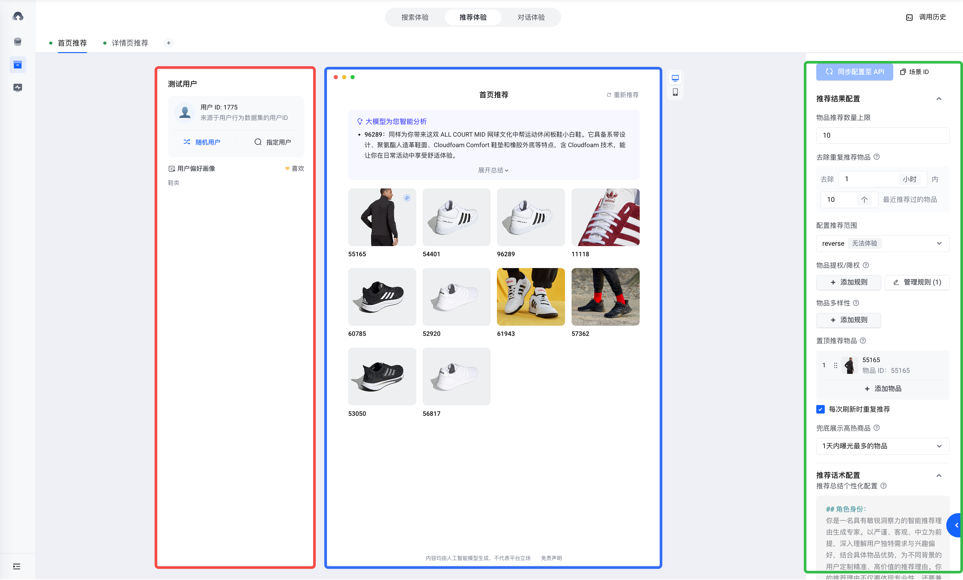The image size is (963, 580).
Task: Click 同步配置至 API button
Action: [x=854, y=72]
